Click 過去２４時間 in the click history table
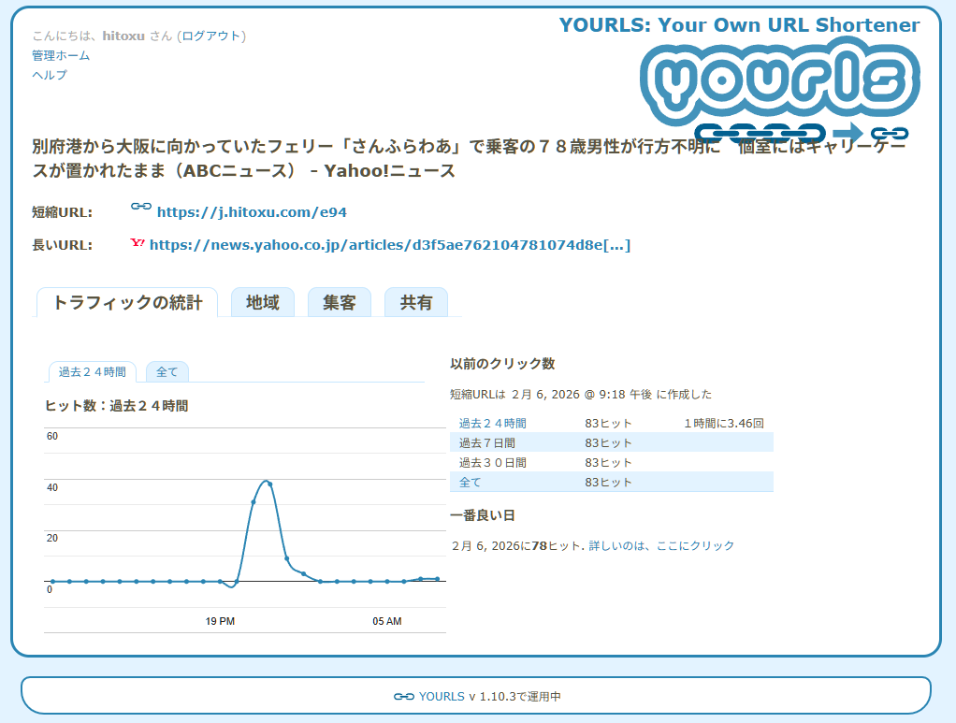 (x=492, y=424)
